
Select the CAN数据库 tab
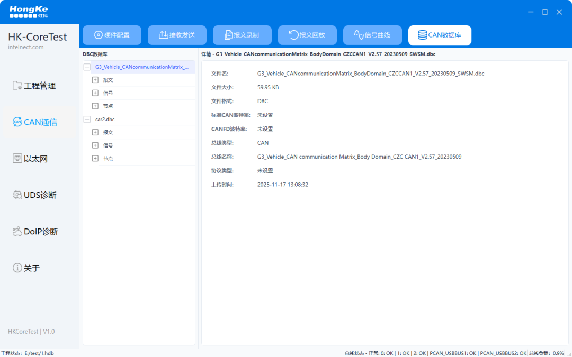(x=440, y=35)
